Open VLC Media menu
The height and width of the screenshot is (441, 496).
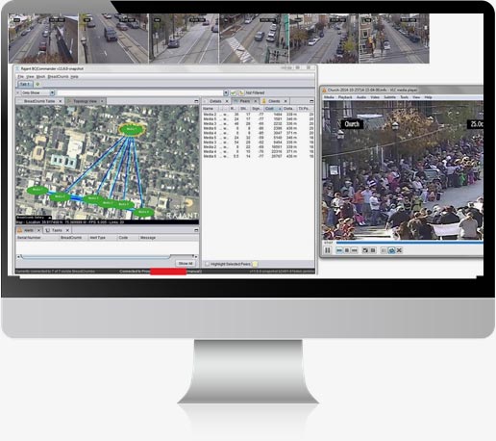[x=329, y=97]
